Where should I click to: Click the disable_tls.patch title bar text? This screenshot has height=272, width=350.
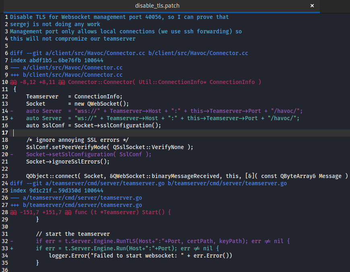tap(159, 6)
